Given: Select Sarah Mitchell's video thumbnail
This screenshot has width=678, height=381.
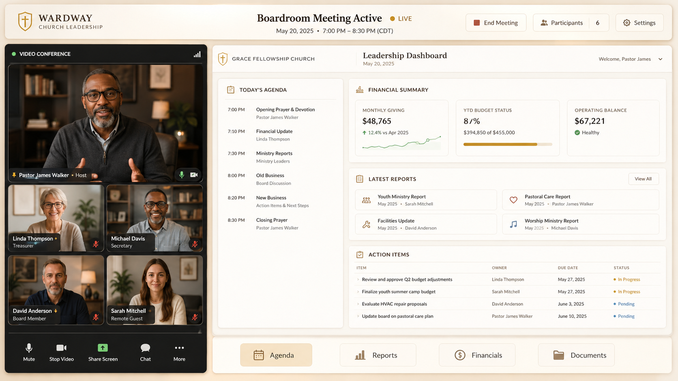Looking at the screenshot, I should pyautogui.click(x=154, y=290).
